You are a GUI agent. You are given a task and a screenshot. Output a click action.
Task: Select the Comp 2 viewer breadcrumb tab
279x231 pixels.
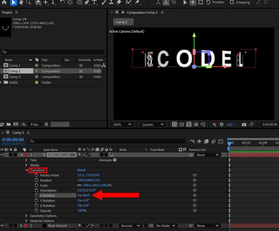coord(123,22)
